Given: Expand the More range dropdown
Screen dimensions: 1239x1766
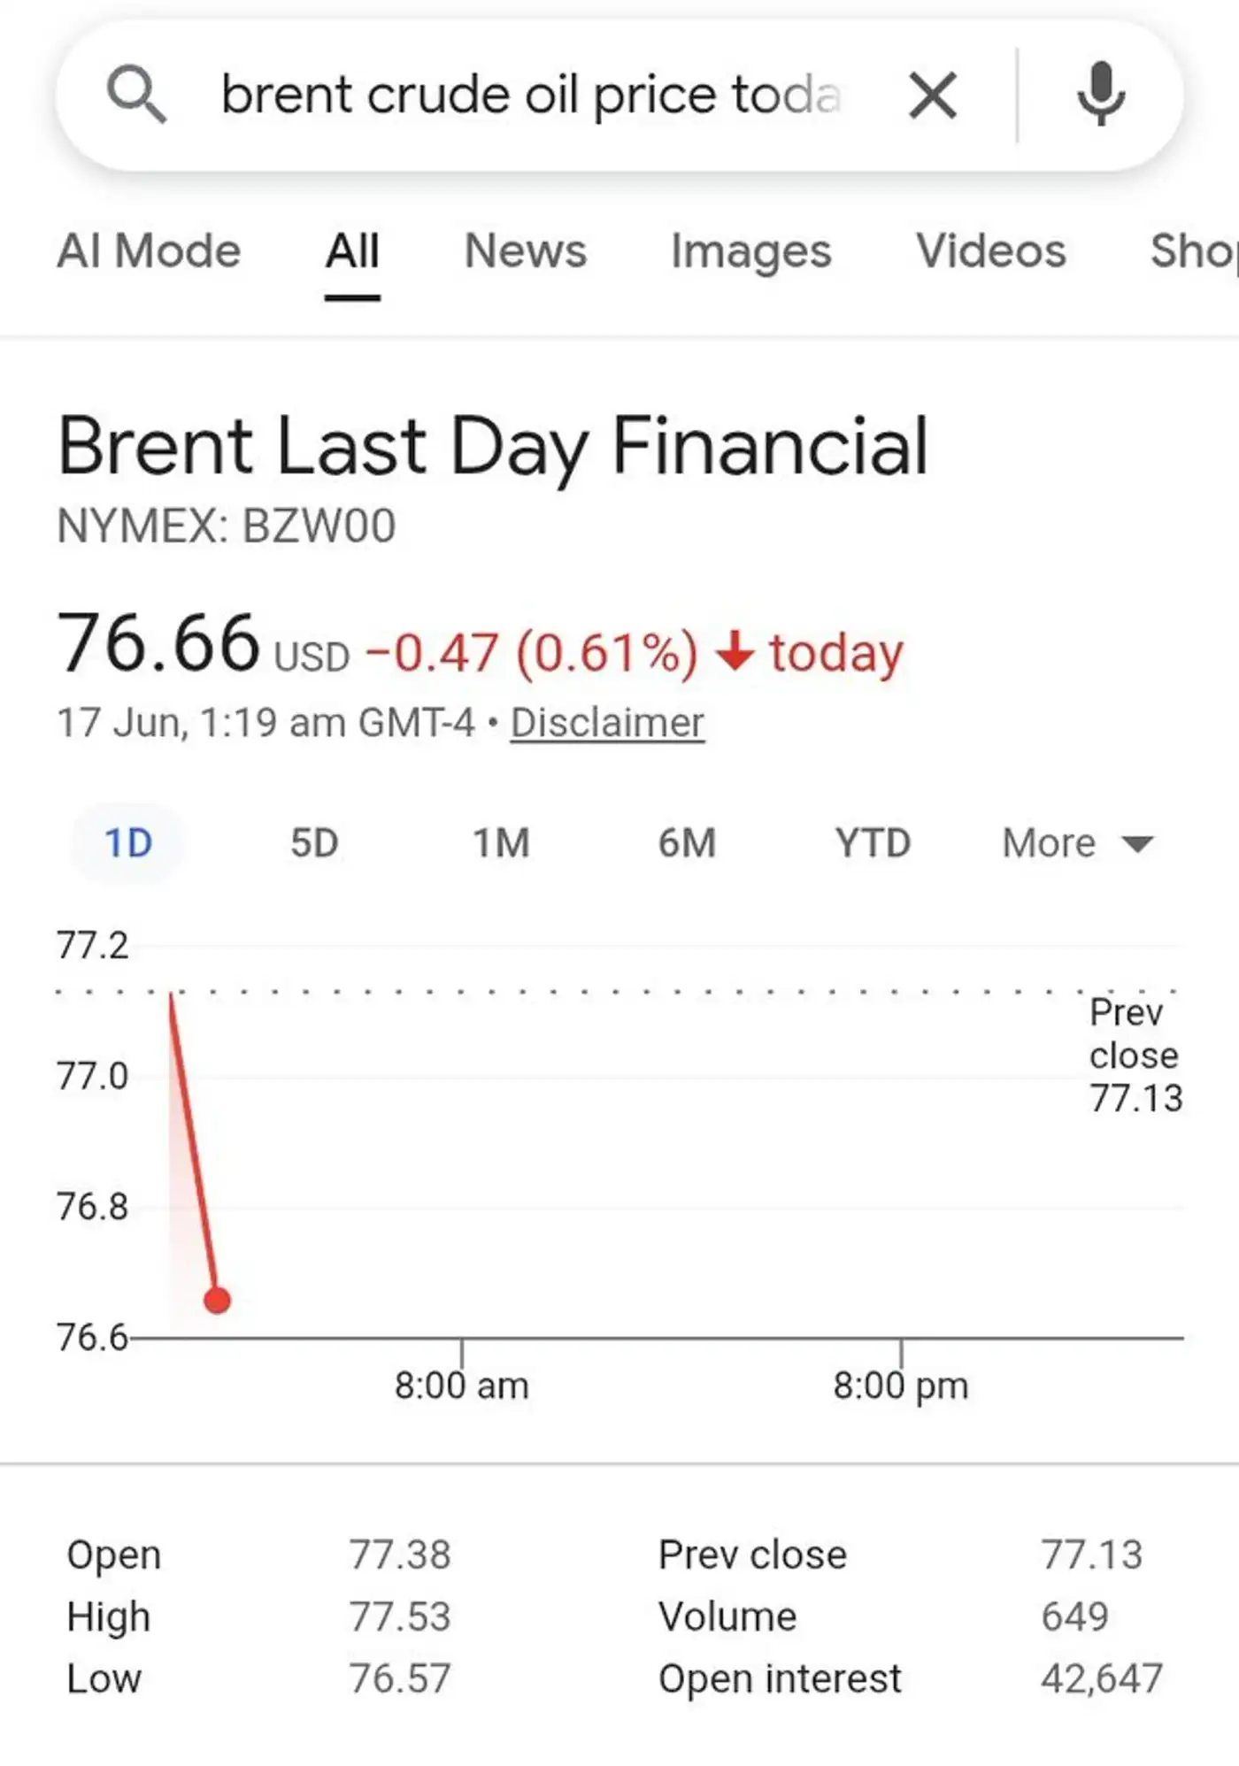Looking at the screenshot, I should (1077, 843).
